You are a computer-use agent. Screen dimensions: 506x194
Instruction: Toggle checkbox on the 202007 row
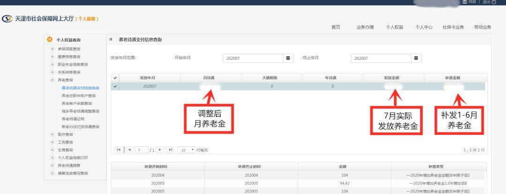tap(115, 86)
